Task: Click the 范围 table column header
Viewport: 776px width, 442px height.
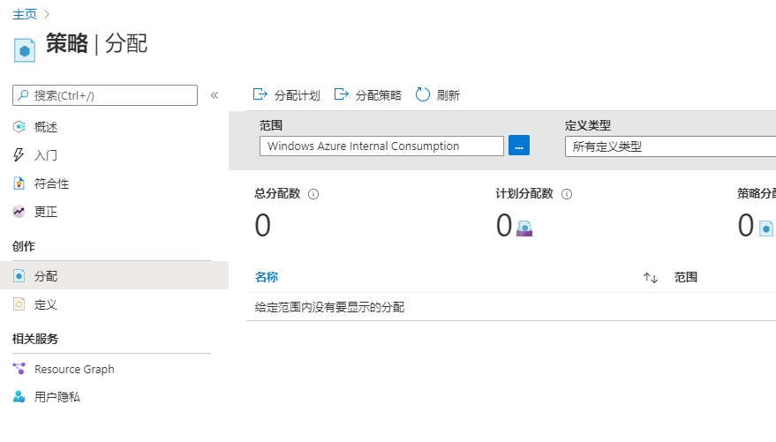Action: tap(685, 277)
